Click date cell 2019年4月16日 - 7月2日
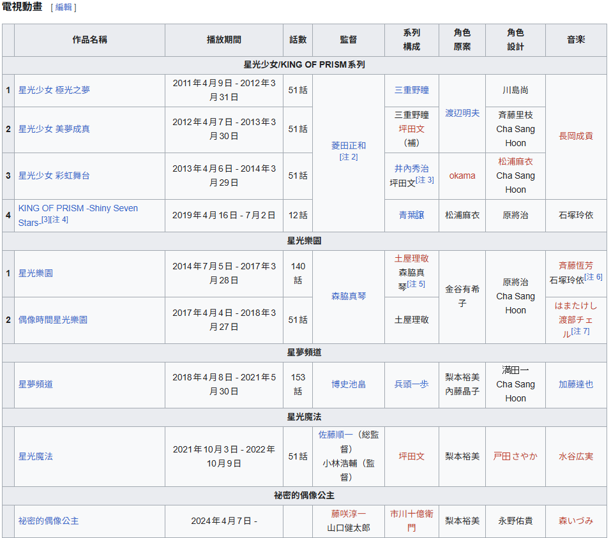Image resolution: width=611 pixels, height=538 pixels. click(x=223, y=216)
